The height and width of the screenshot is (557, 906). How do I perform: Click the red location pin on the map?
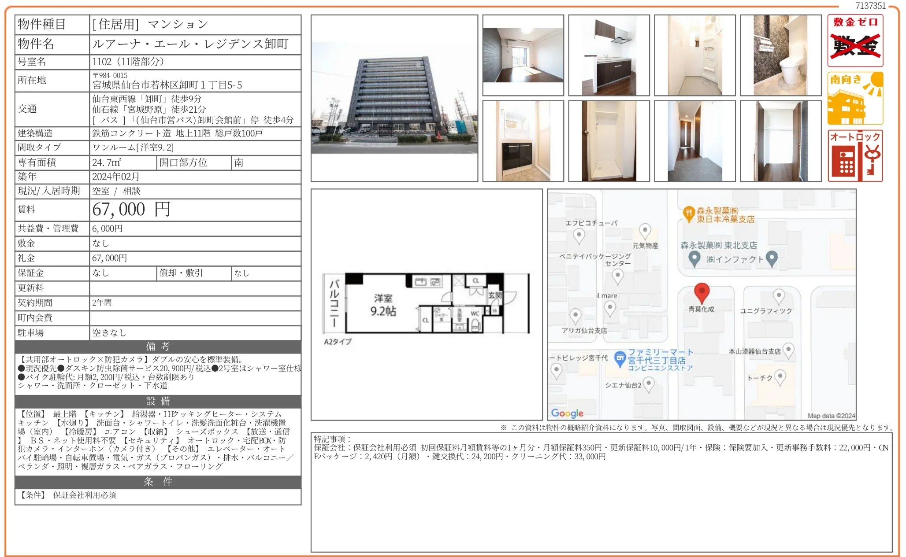(702, 293)
